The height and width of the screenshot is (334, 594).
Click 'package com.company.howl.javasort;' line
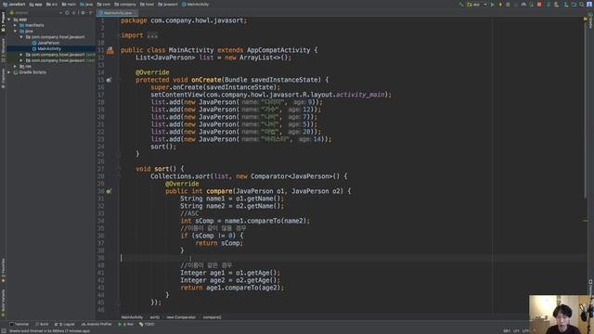184,20
